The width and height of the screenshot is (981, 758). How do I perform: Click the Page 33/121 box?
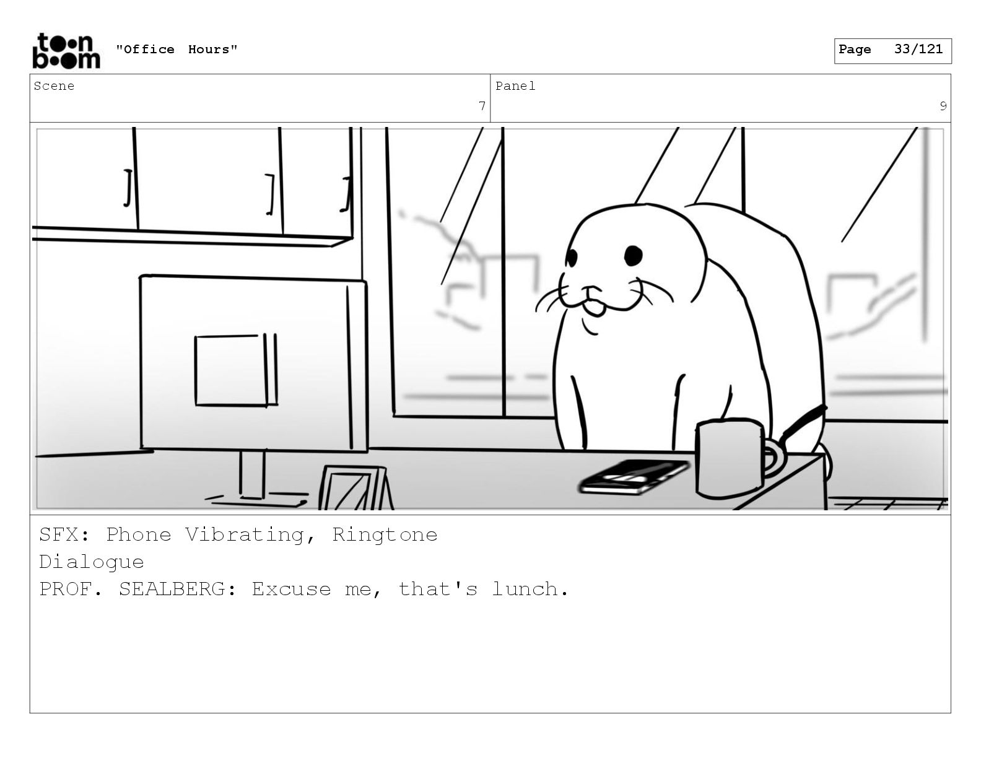coord(892,51)
